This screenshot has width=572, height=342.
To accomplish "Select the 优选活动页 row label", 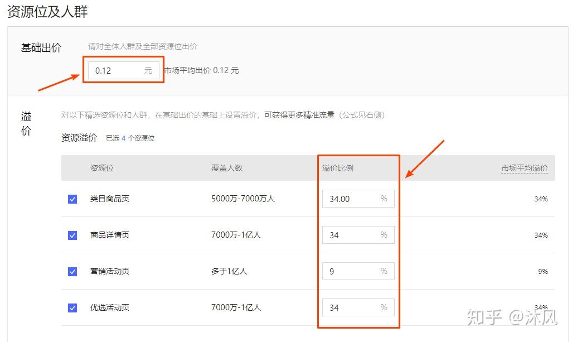I will 109,307.
